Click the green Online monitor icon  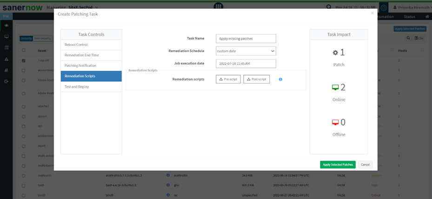(335, 88)
